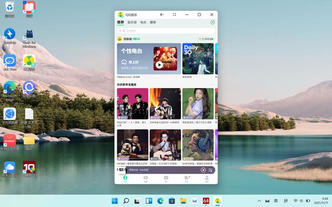Screen dimensions: 332x207
Task: Open the yellow folder on desktop
Action: click(x=29, y=143)
